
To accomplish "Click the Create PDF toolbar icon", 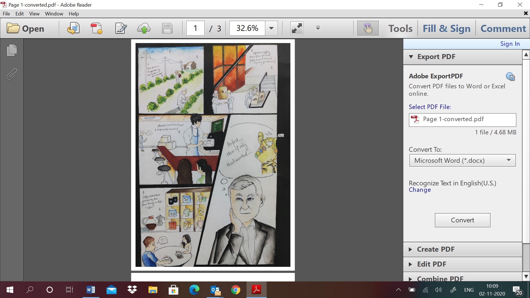I will pos(97,28).
